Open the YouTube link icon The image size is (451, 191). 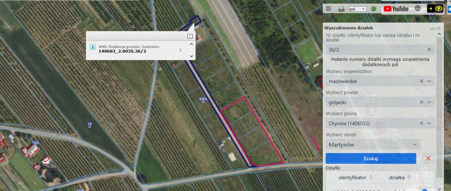tap(396, 9)
